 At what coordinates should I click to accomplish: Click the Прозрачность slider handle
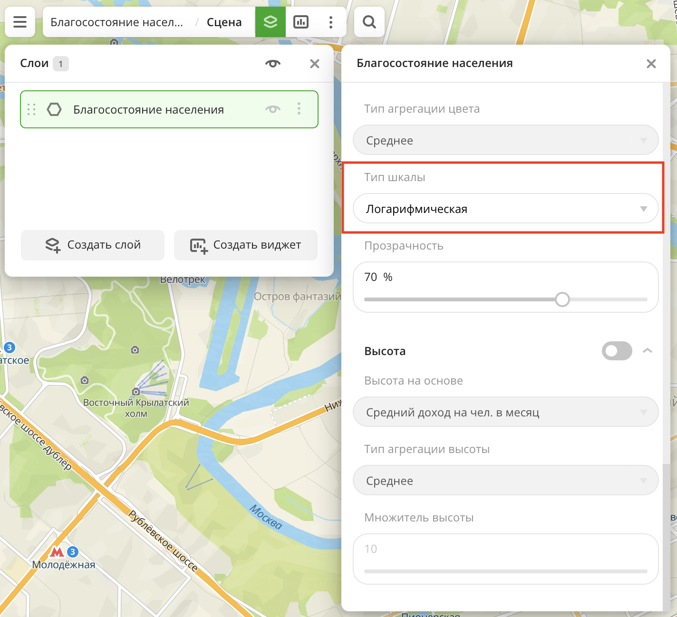562,299
